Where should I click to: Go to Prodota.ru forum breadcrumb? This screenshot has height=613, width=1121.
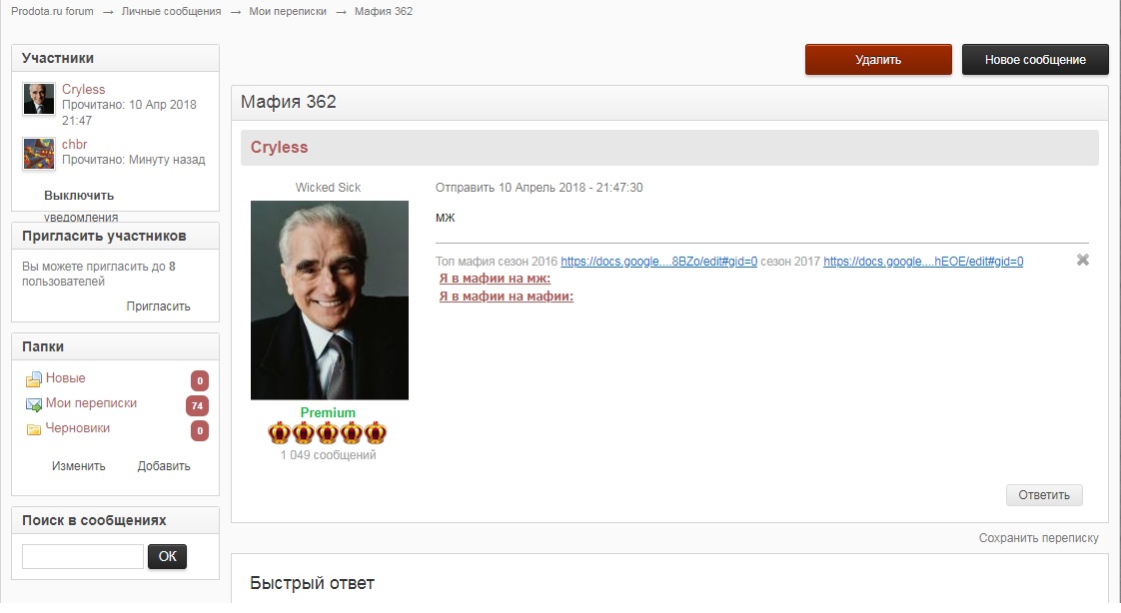pos(52,11)
